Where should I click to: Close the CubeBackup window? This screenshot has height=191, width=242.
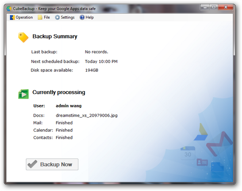pos(225,7)
